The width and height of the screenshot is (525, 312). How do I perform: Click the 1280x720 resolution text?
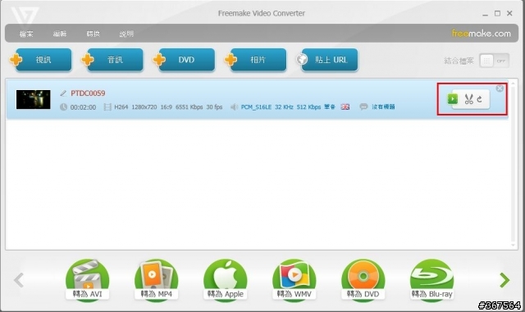(x=144, y=107)
